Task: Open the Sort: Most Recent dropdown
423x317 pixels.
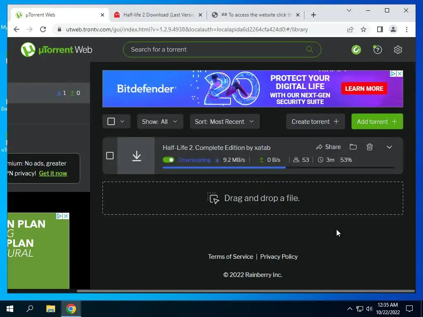Action: [225, 122]
